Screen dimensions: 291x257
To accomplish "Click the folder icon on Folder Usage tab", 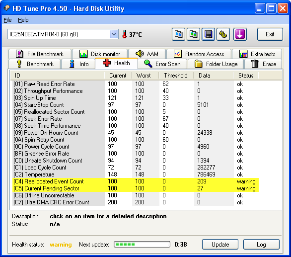I will pos(199,64).
